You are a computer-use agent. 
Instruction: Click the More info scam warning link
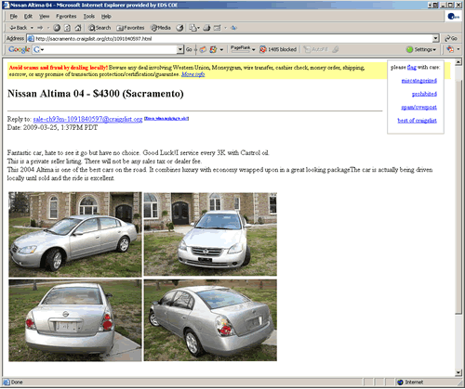(193, 74)
